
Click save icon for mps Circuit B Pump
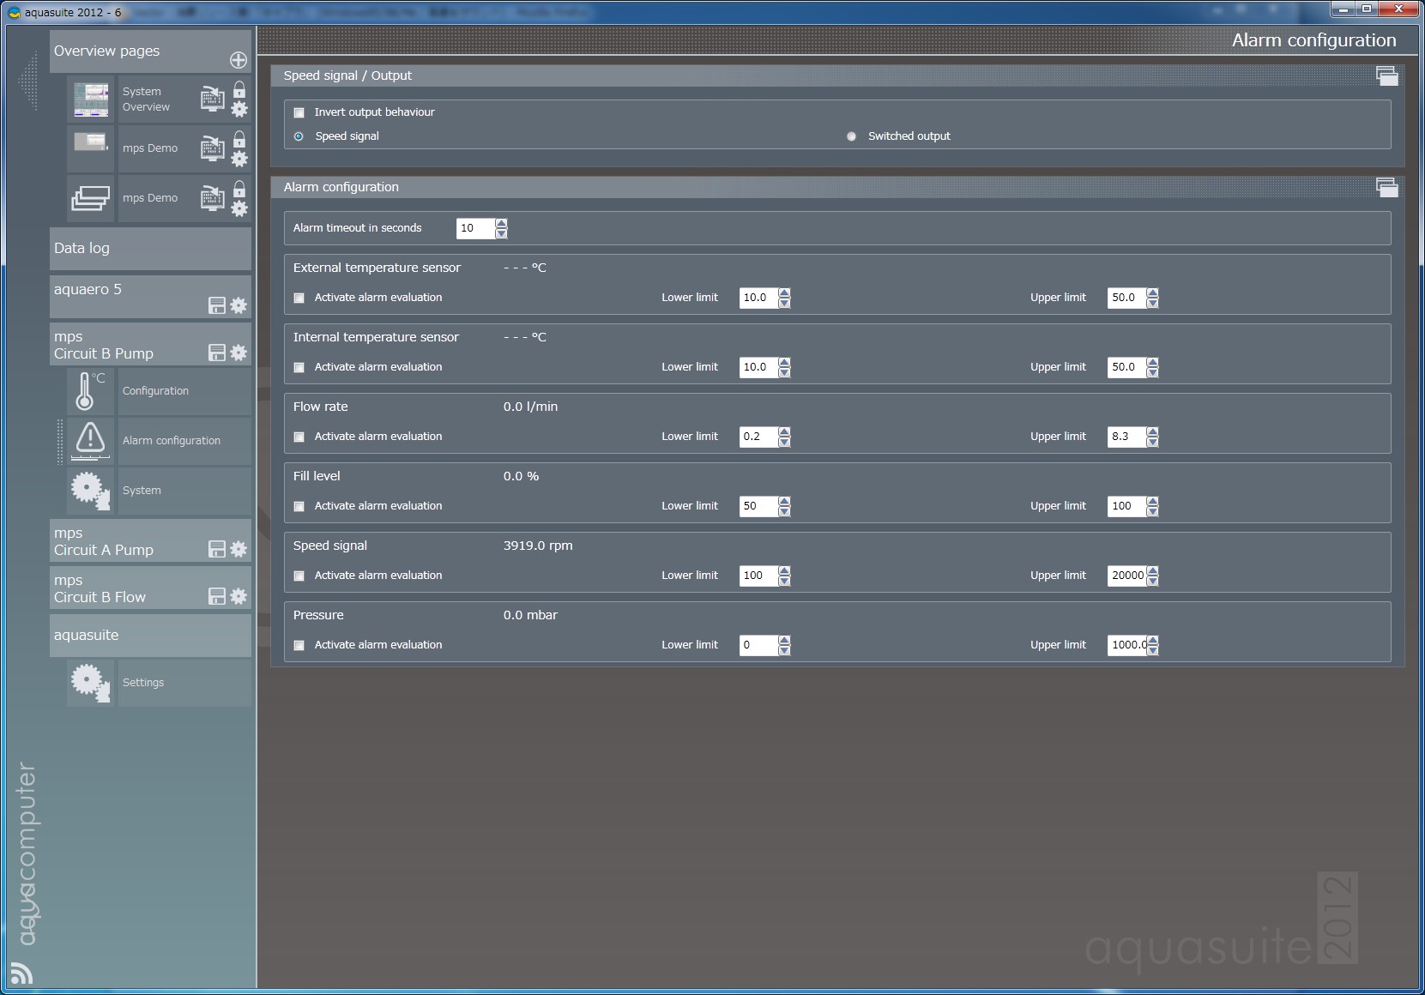click(x=217, y=353)
